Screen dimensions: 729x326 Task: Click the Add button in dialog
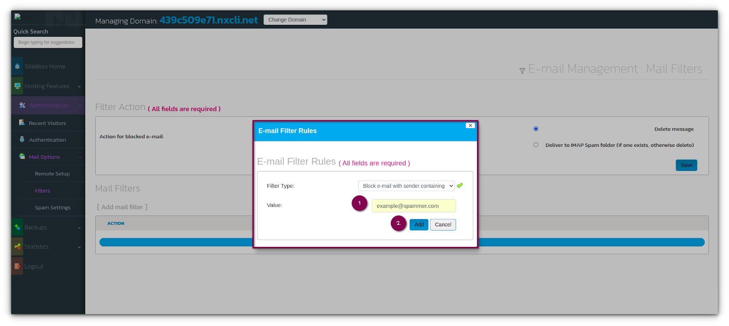click(x=419, y=225)
